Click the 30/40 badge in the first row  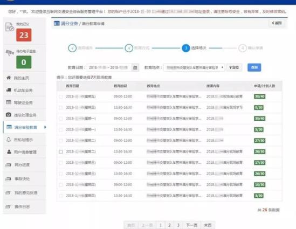260,96
